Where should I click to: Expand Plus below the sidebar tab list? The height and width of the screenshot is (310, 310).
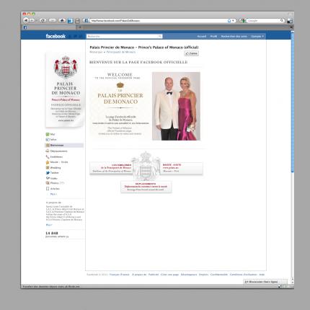coord(53,194)
